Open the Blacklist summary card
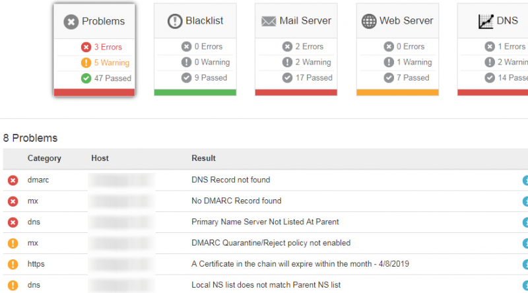The height and width of the screenshot is (293, 528). pos(195,49)
